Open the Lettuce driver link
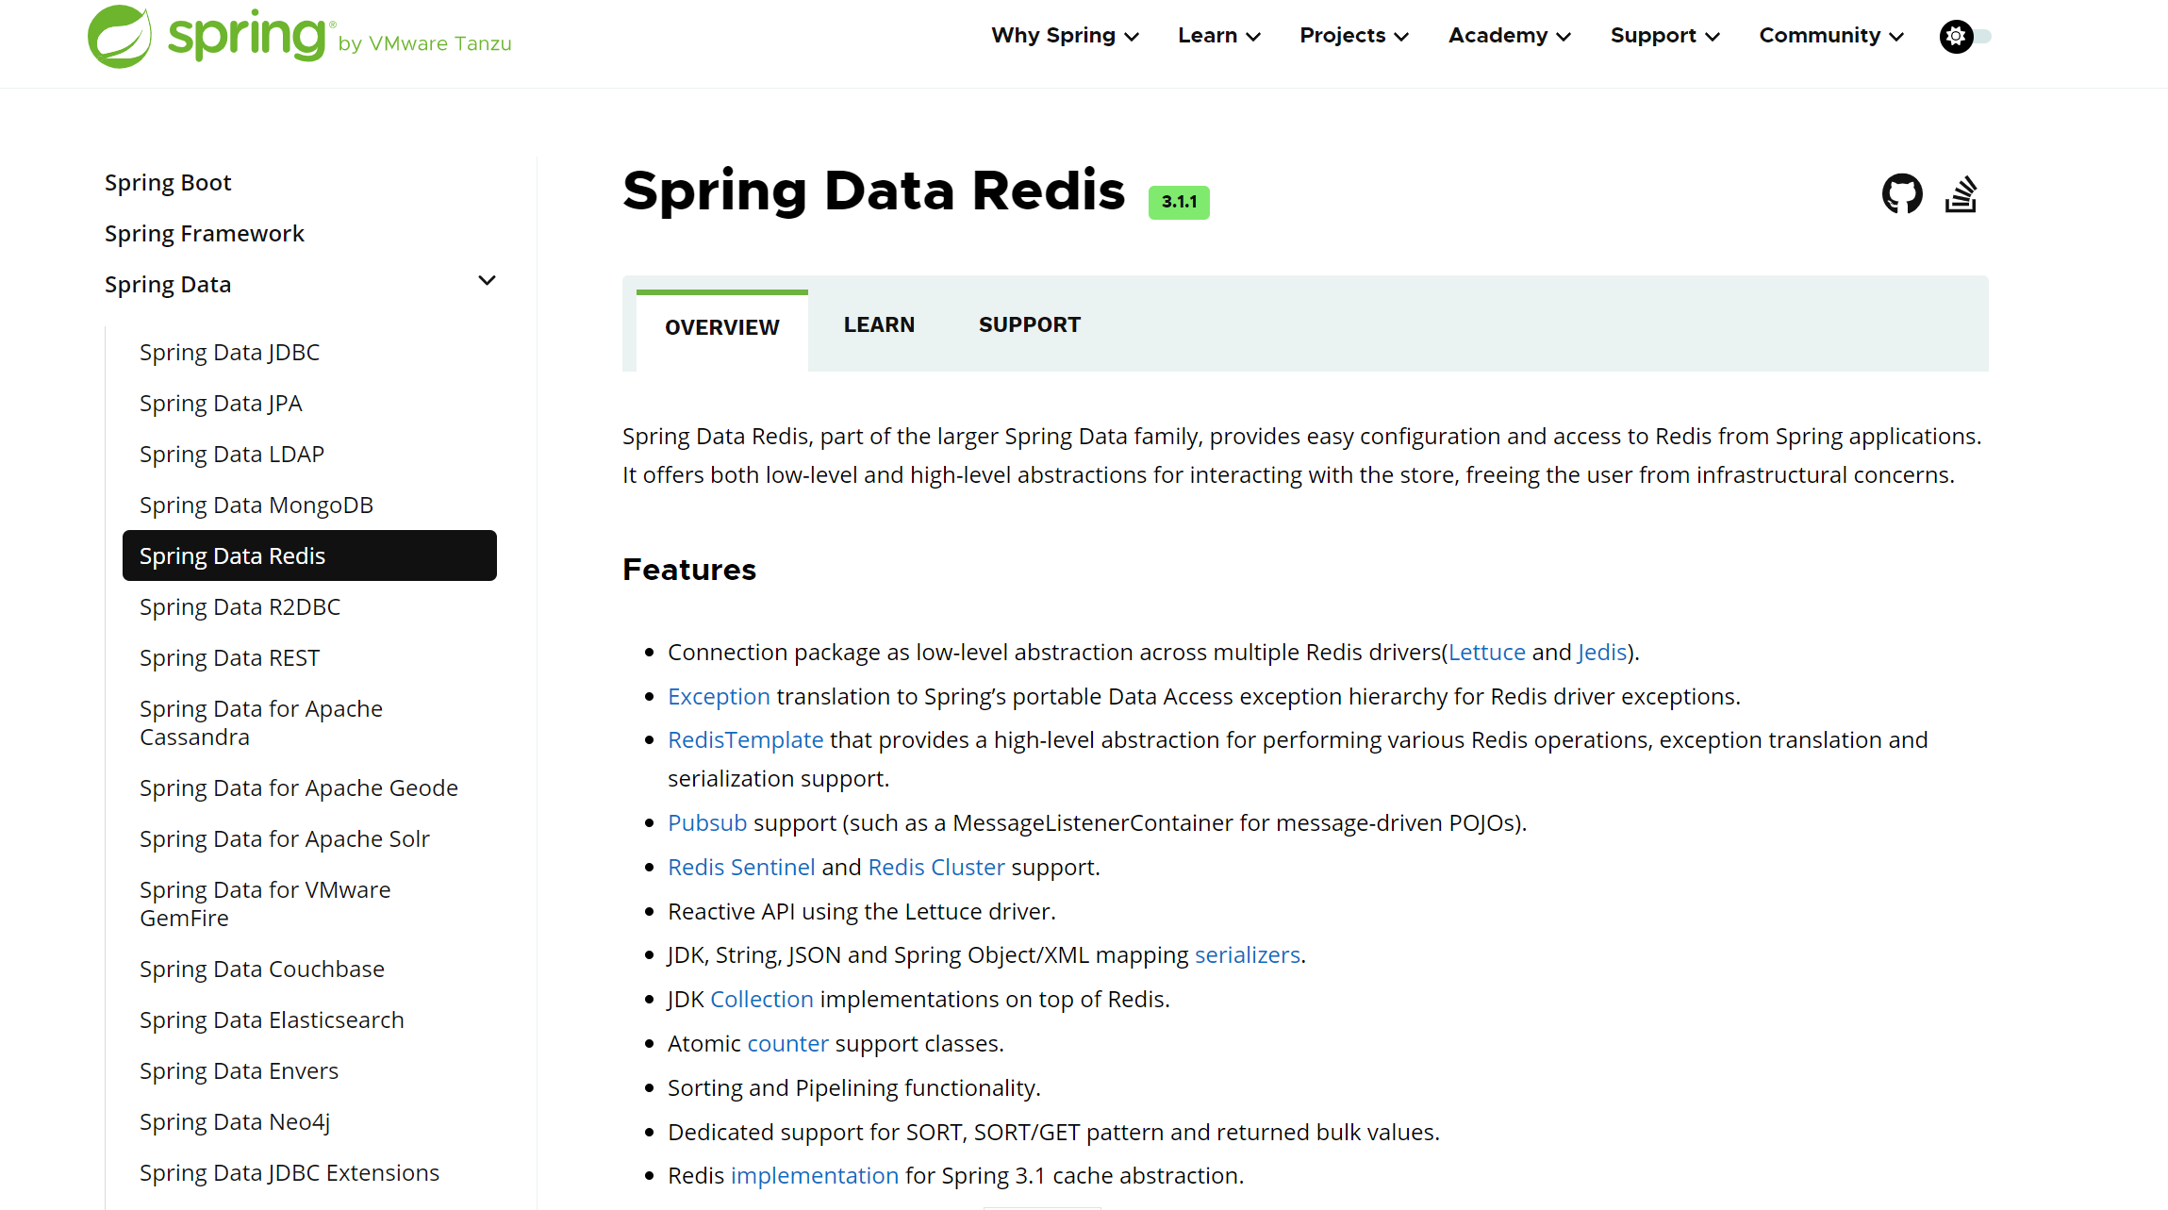The width and height of the screenshot is (2168, 1210). point(1486,652)
